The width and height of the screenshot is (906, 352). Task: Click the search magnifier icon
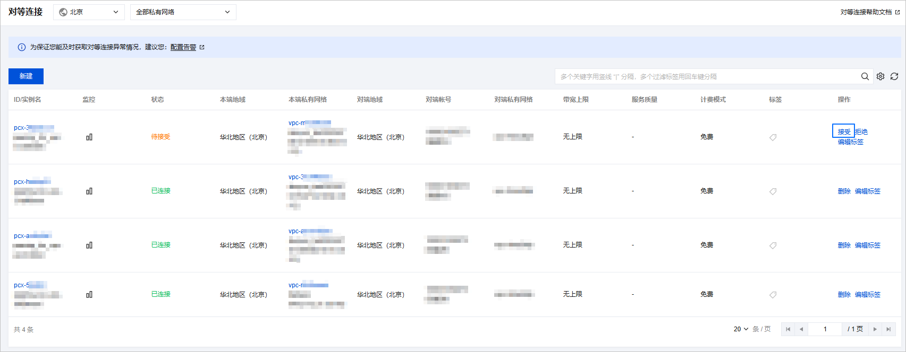(x=865, y=76)
